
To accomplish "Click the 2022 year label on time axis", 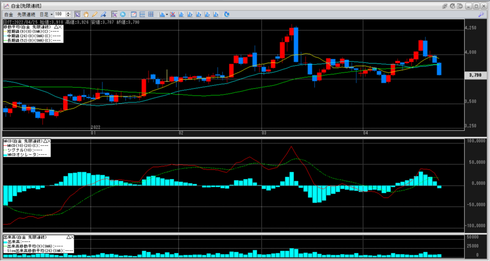I will pyautogui.click(x=96, y=127).
